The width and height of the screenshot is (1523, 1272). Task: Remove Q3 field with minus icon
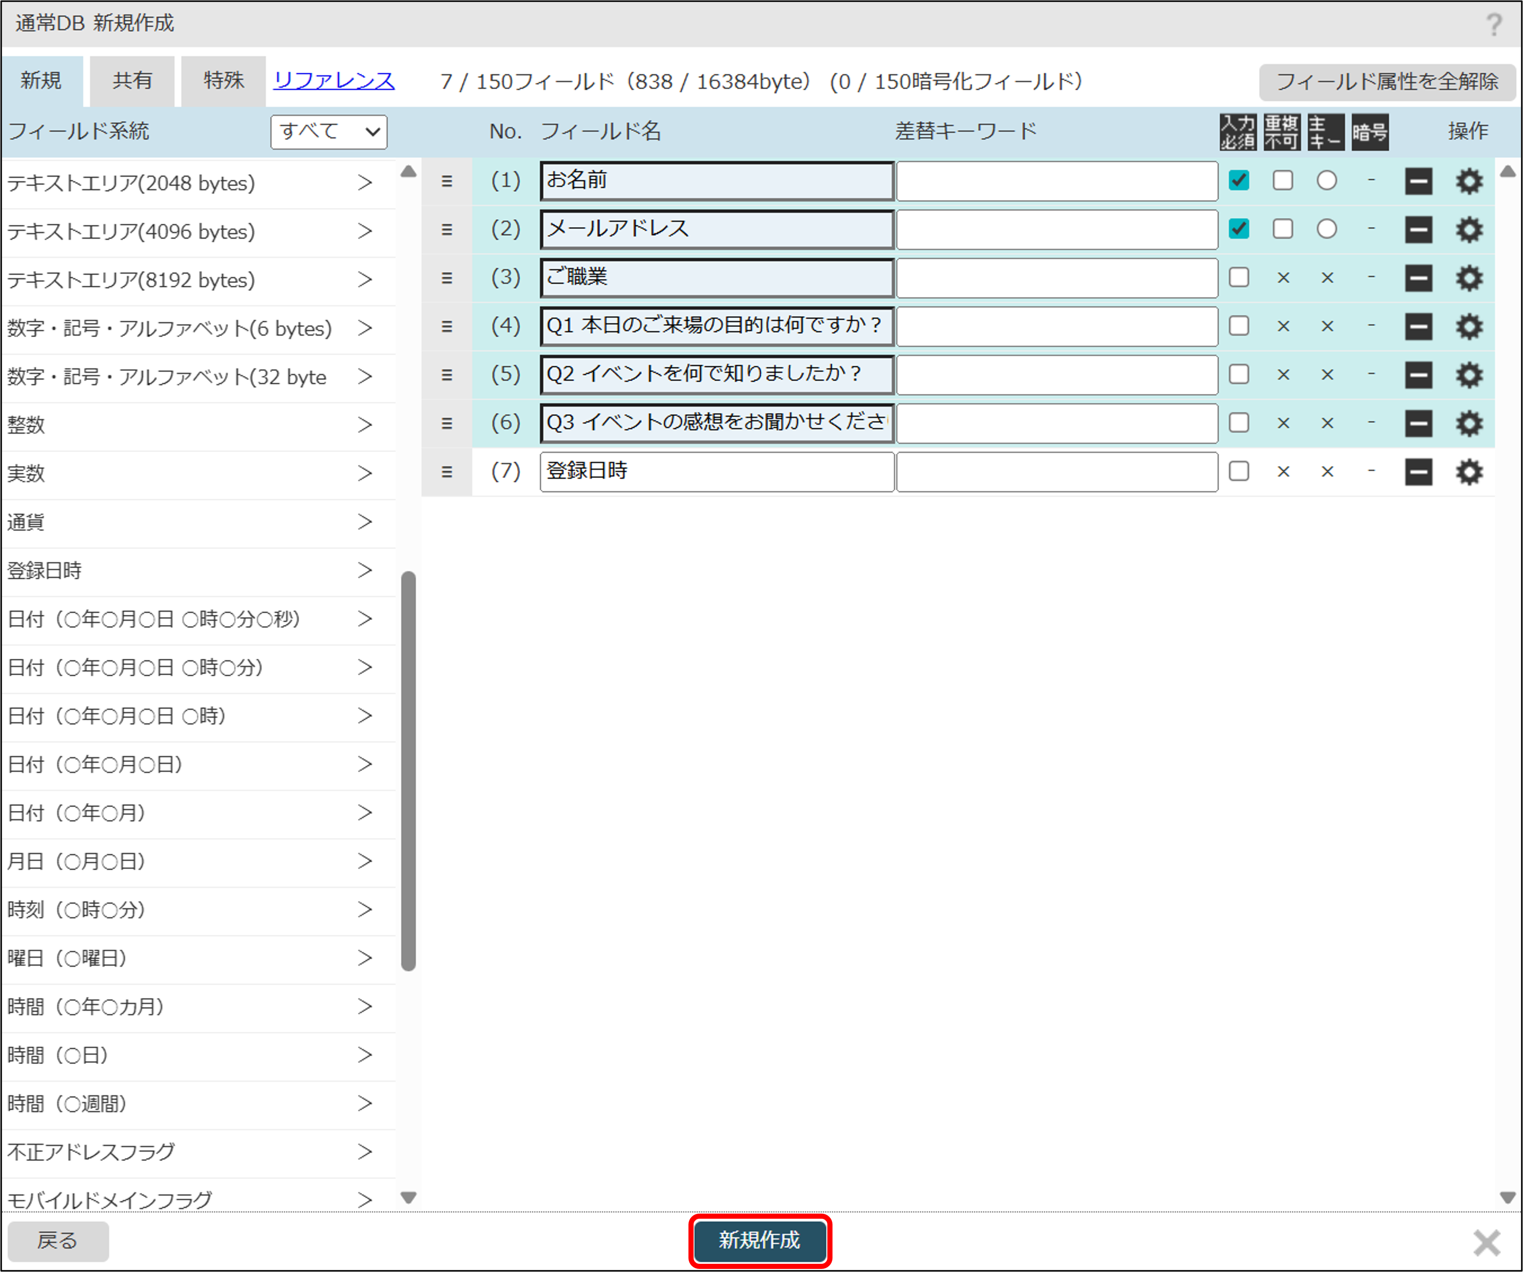coord(1418,423)
